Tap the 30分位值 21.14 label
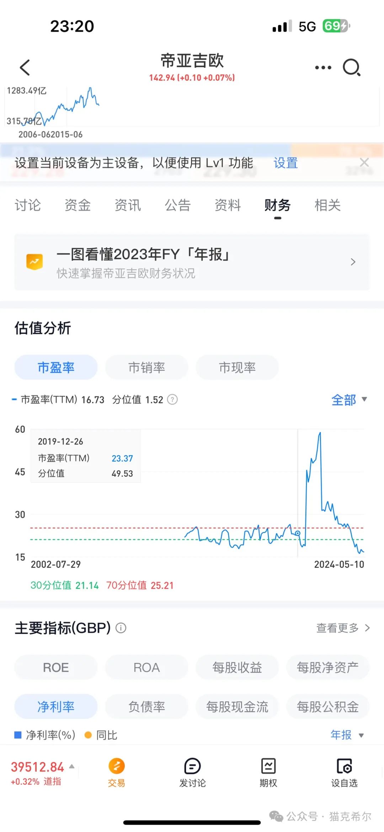Viewport: 384px width, 832px height. click(64, 585)
